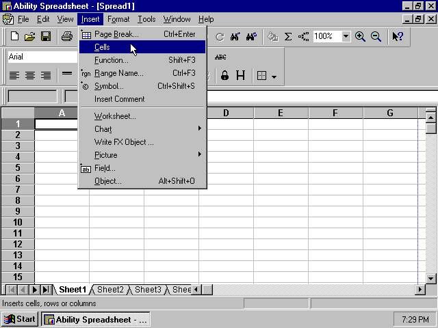Open the View menu
This screenshot has height=328, width=438.
pos(65,19)
